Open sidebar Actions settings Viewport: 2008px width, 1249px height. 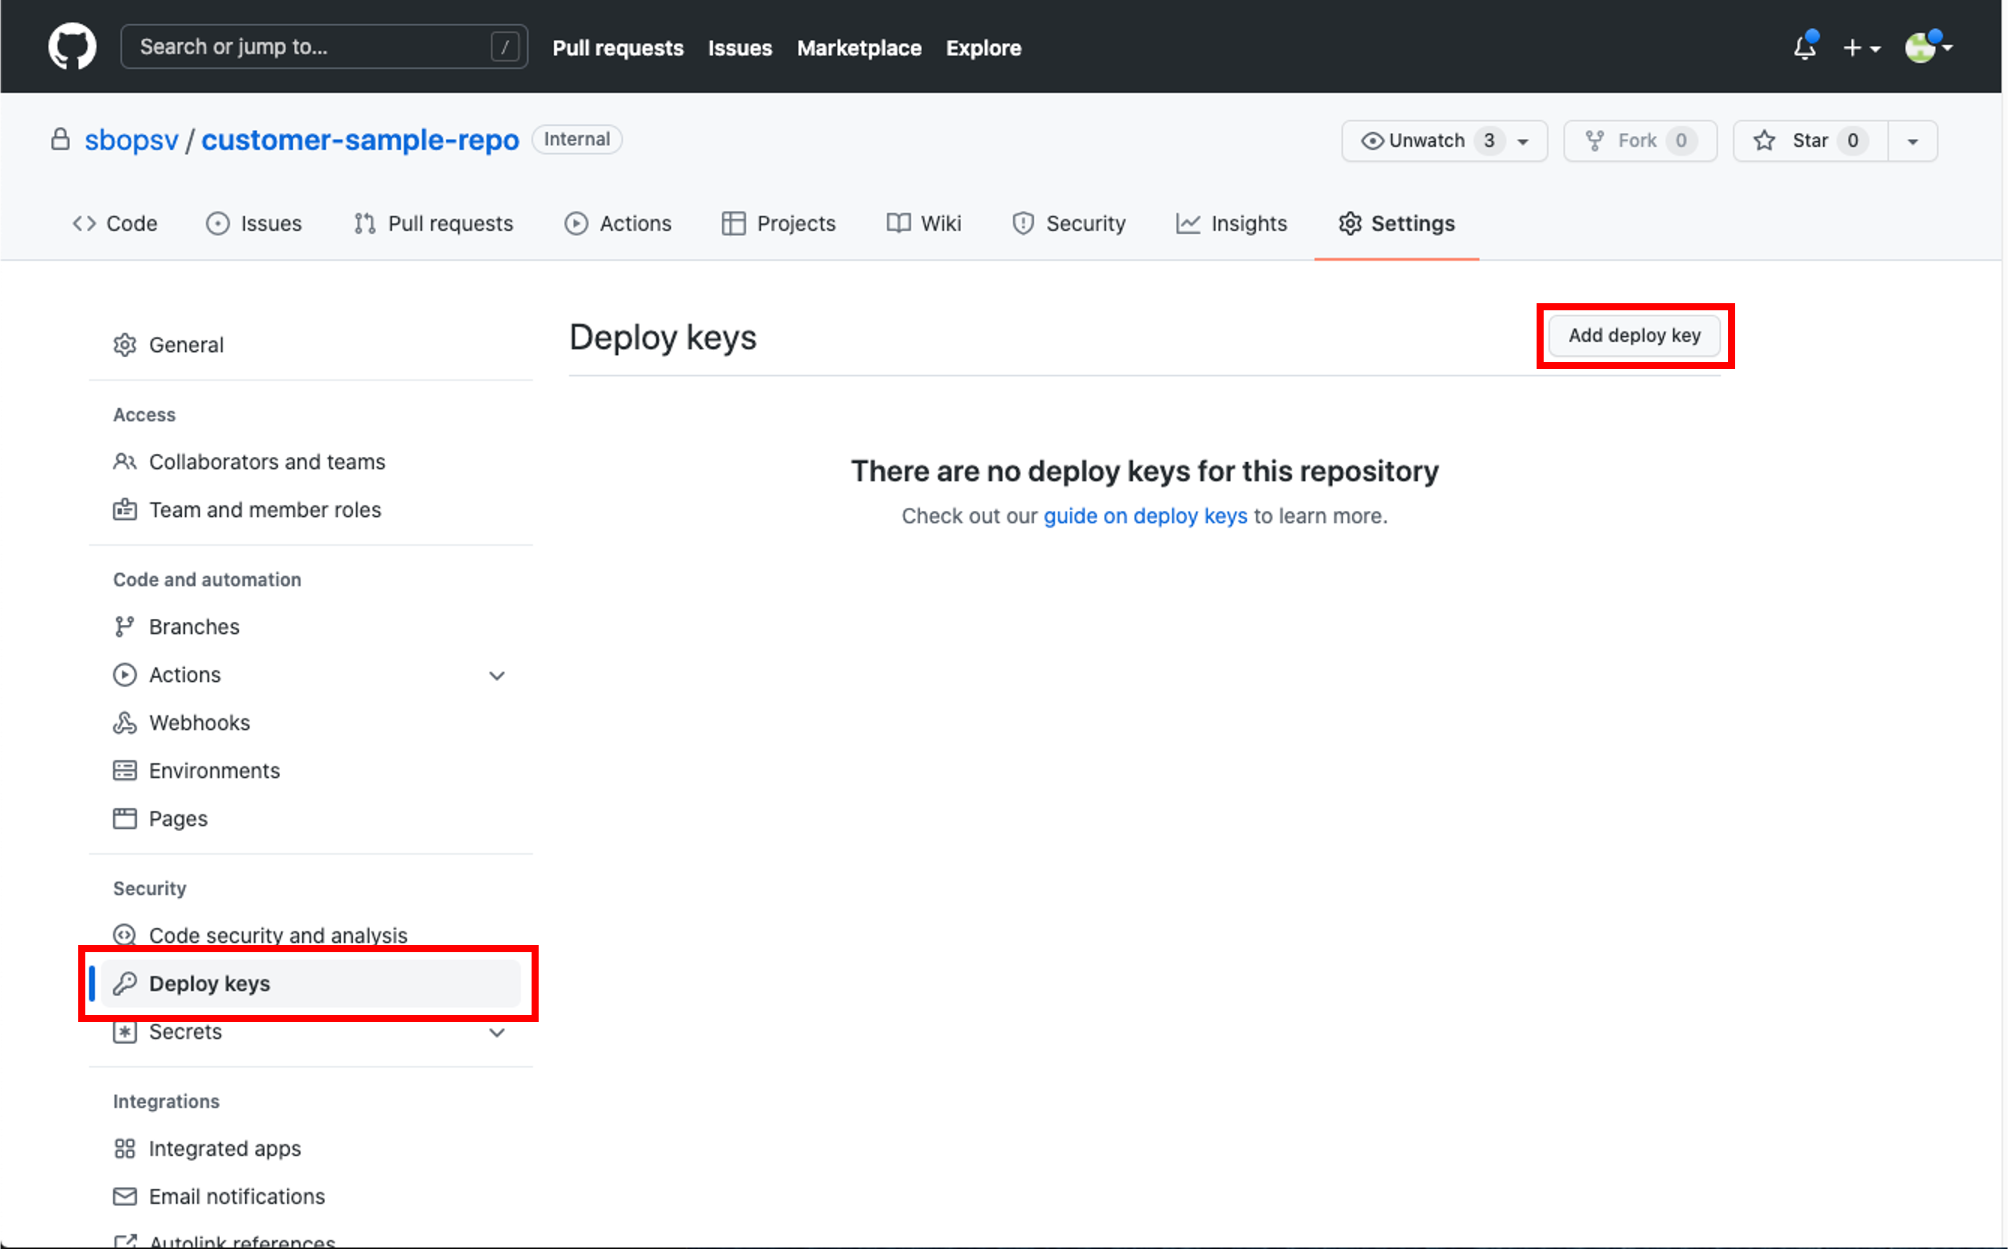(x=310, y=675)
